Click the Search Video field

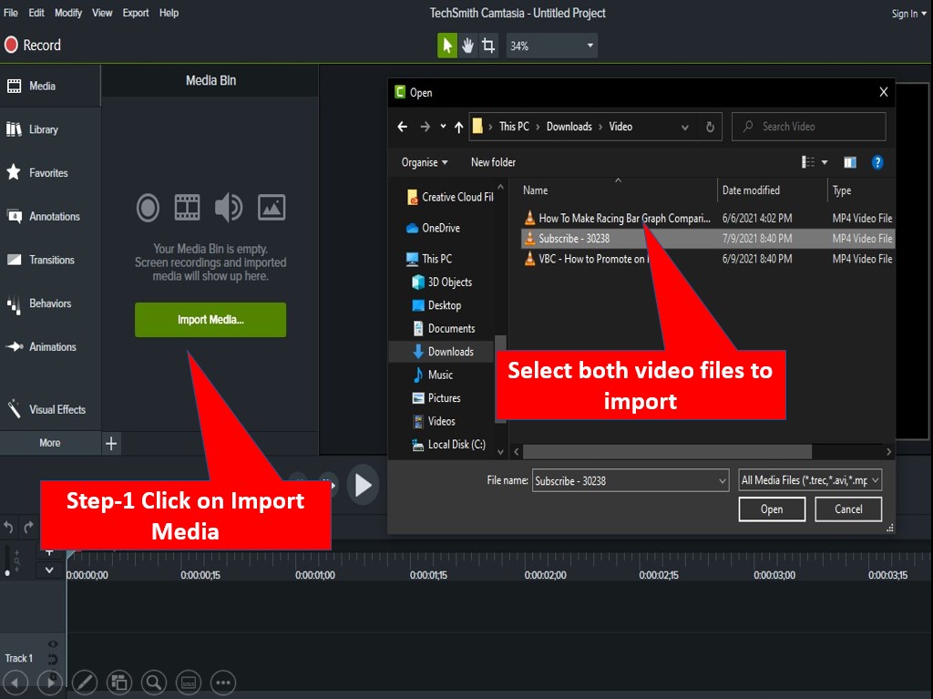pyautogui.click(x=809, y=127)
